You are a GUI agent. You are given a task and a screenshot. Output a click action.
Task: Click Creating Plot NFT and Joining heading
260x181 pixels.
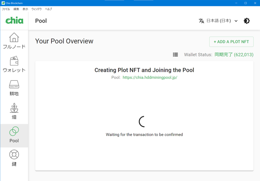coord(144,70)
